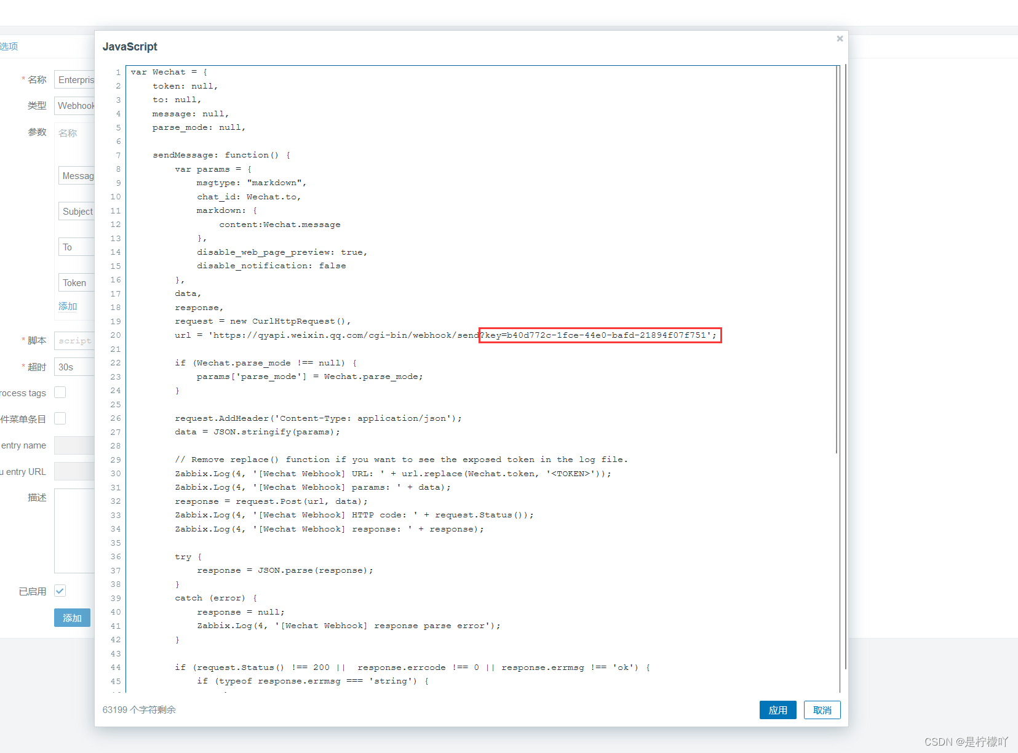Click the 脚本 script input field

74,341
